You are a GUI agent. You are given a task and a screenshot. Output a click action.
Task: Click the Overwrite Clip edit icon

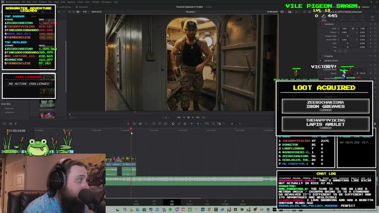(160, 124)
